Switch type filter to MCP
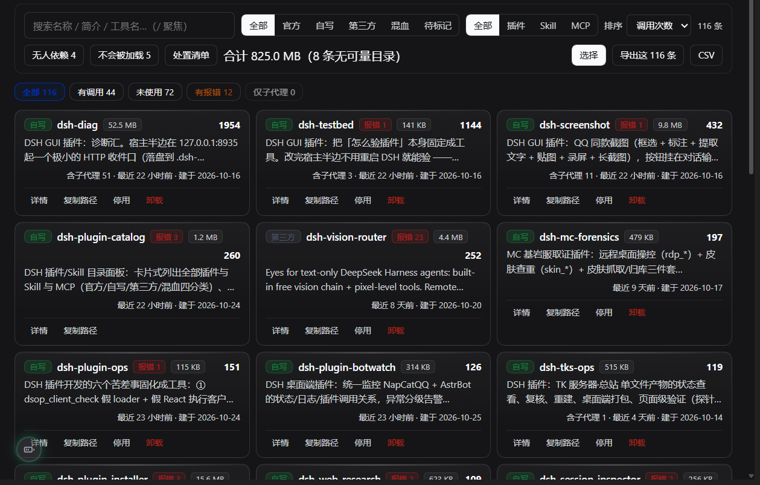The width and height of the screenshot is (760, 485). [581, 26]
